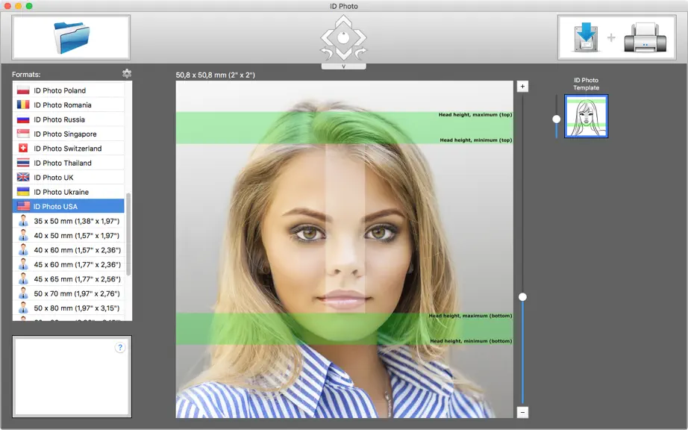The height and width of the screenshot is (430, 688).
Task: Open help with the question mark icon
Action: coord(120,347)
